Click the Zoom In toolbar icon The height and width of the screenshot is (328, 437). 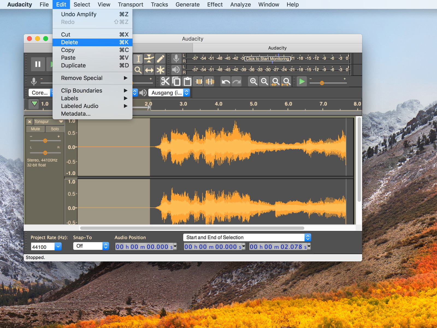pyautogui.click(x=253, y=81)
